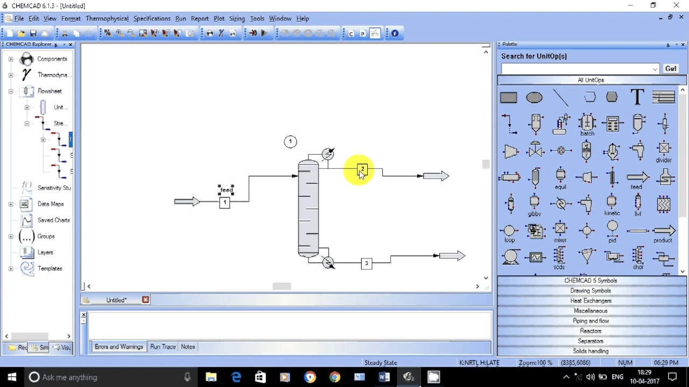Open the Thermophysical menu
Image resolution: width=689 pixels, height=387 pixels.
coord(107,18)
